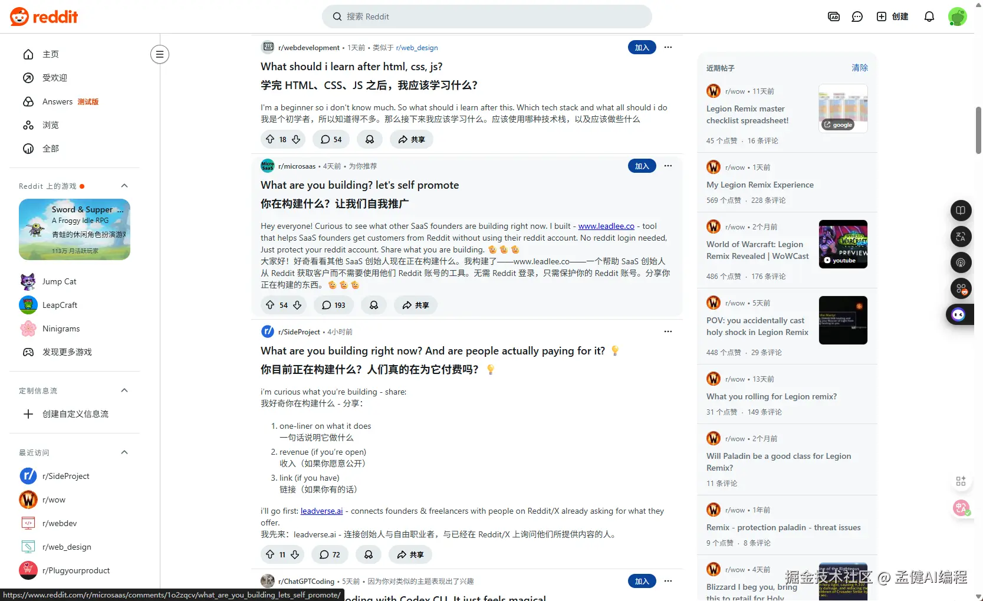This screenshot has height=601, width=983.
Task: Downvote the 'learn after html, css, js' post
Action: click(x=296, y=139)
